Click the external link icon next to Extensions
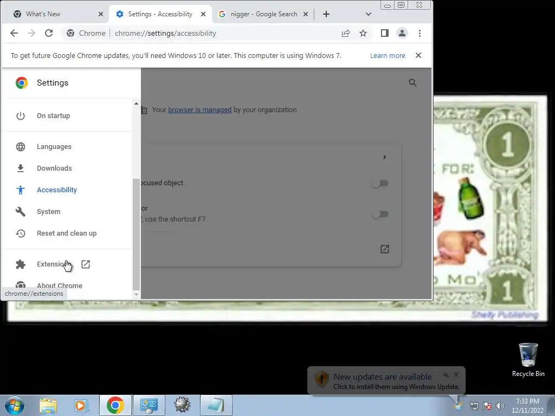This screenshot has height=416, width=555. (86, 264)
